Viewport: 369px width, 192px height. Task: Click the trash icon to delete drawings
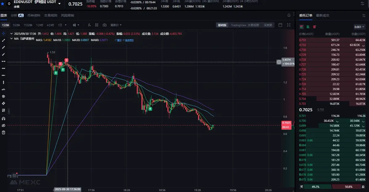pyautogui.click(x=3, y=133)
